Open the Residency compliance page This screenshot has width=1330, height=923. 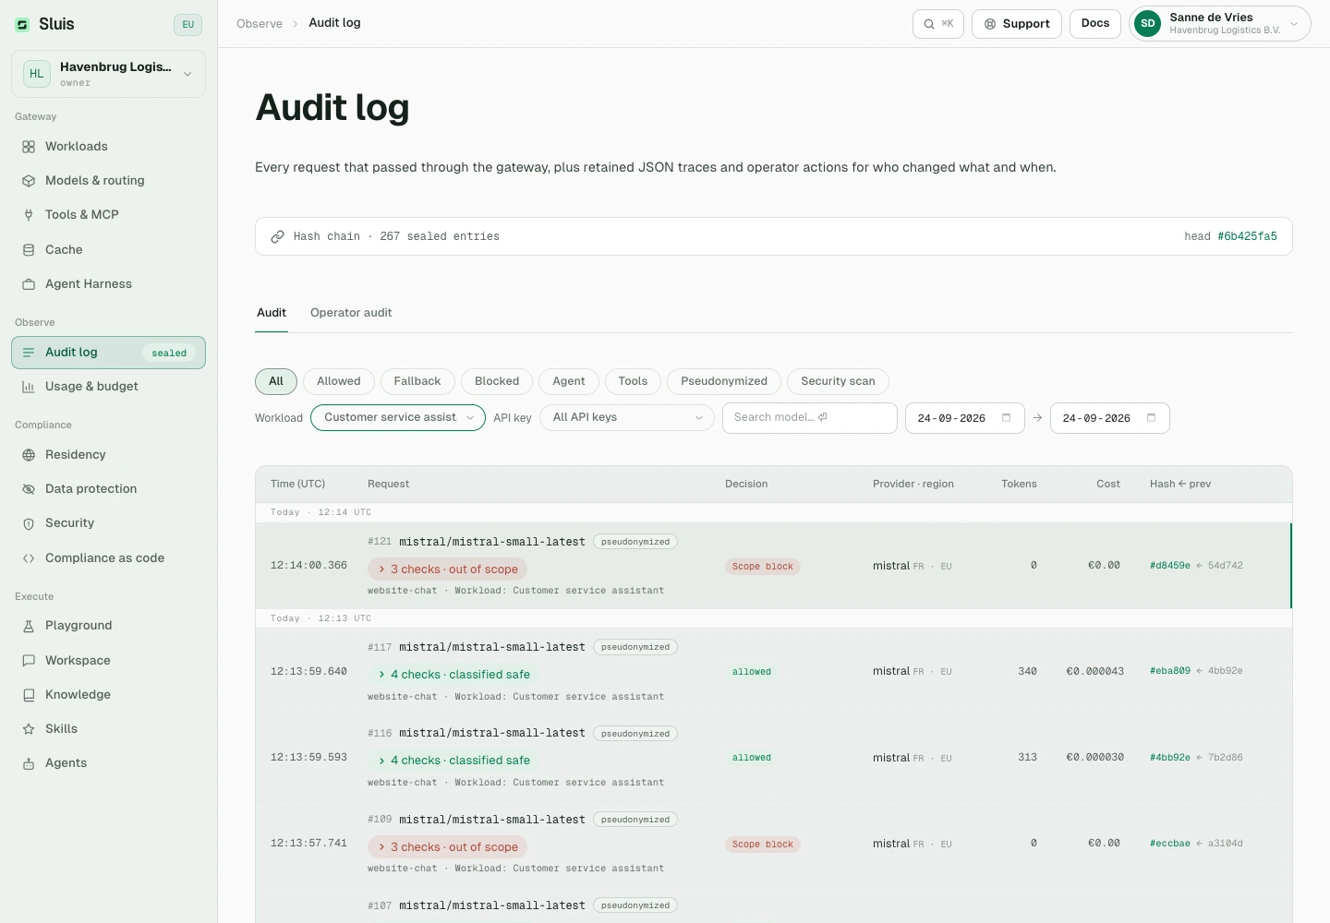pyautogui.click(x=108, y=455)
